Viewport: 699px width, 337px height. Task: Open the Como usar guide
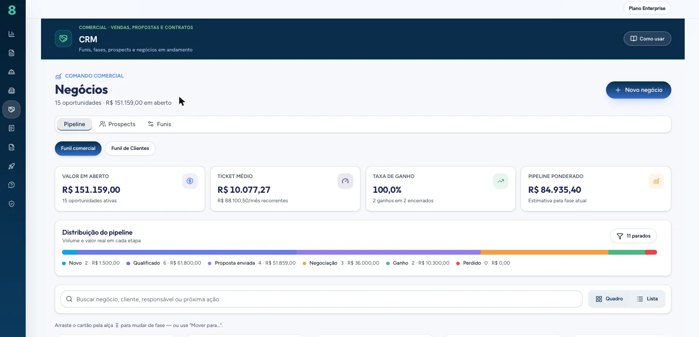(x=647, y=39)
